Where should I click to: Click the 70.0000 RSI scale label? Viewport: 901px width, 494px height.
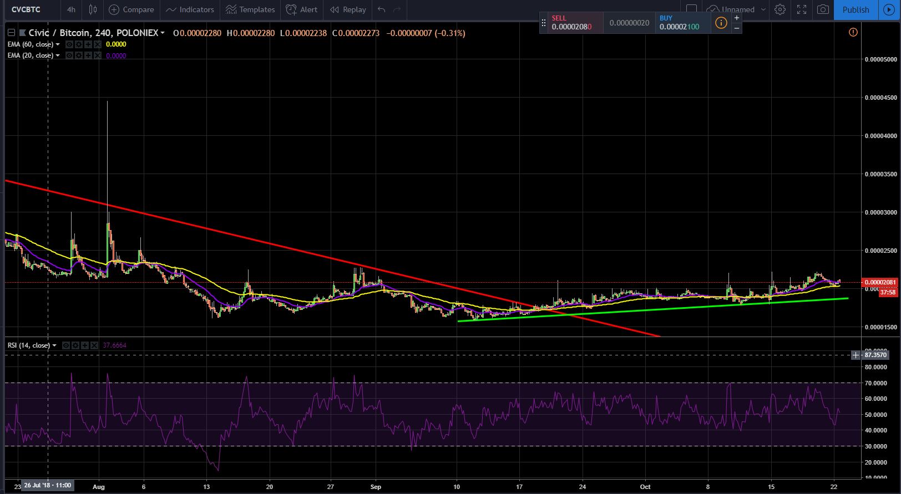pos(877,383)
